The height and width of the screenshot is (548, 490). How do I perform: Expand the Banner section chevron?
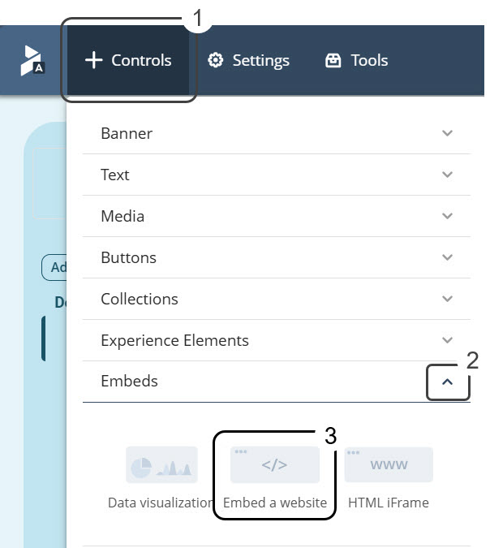tap(447, 133)
